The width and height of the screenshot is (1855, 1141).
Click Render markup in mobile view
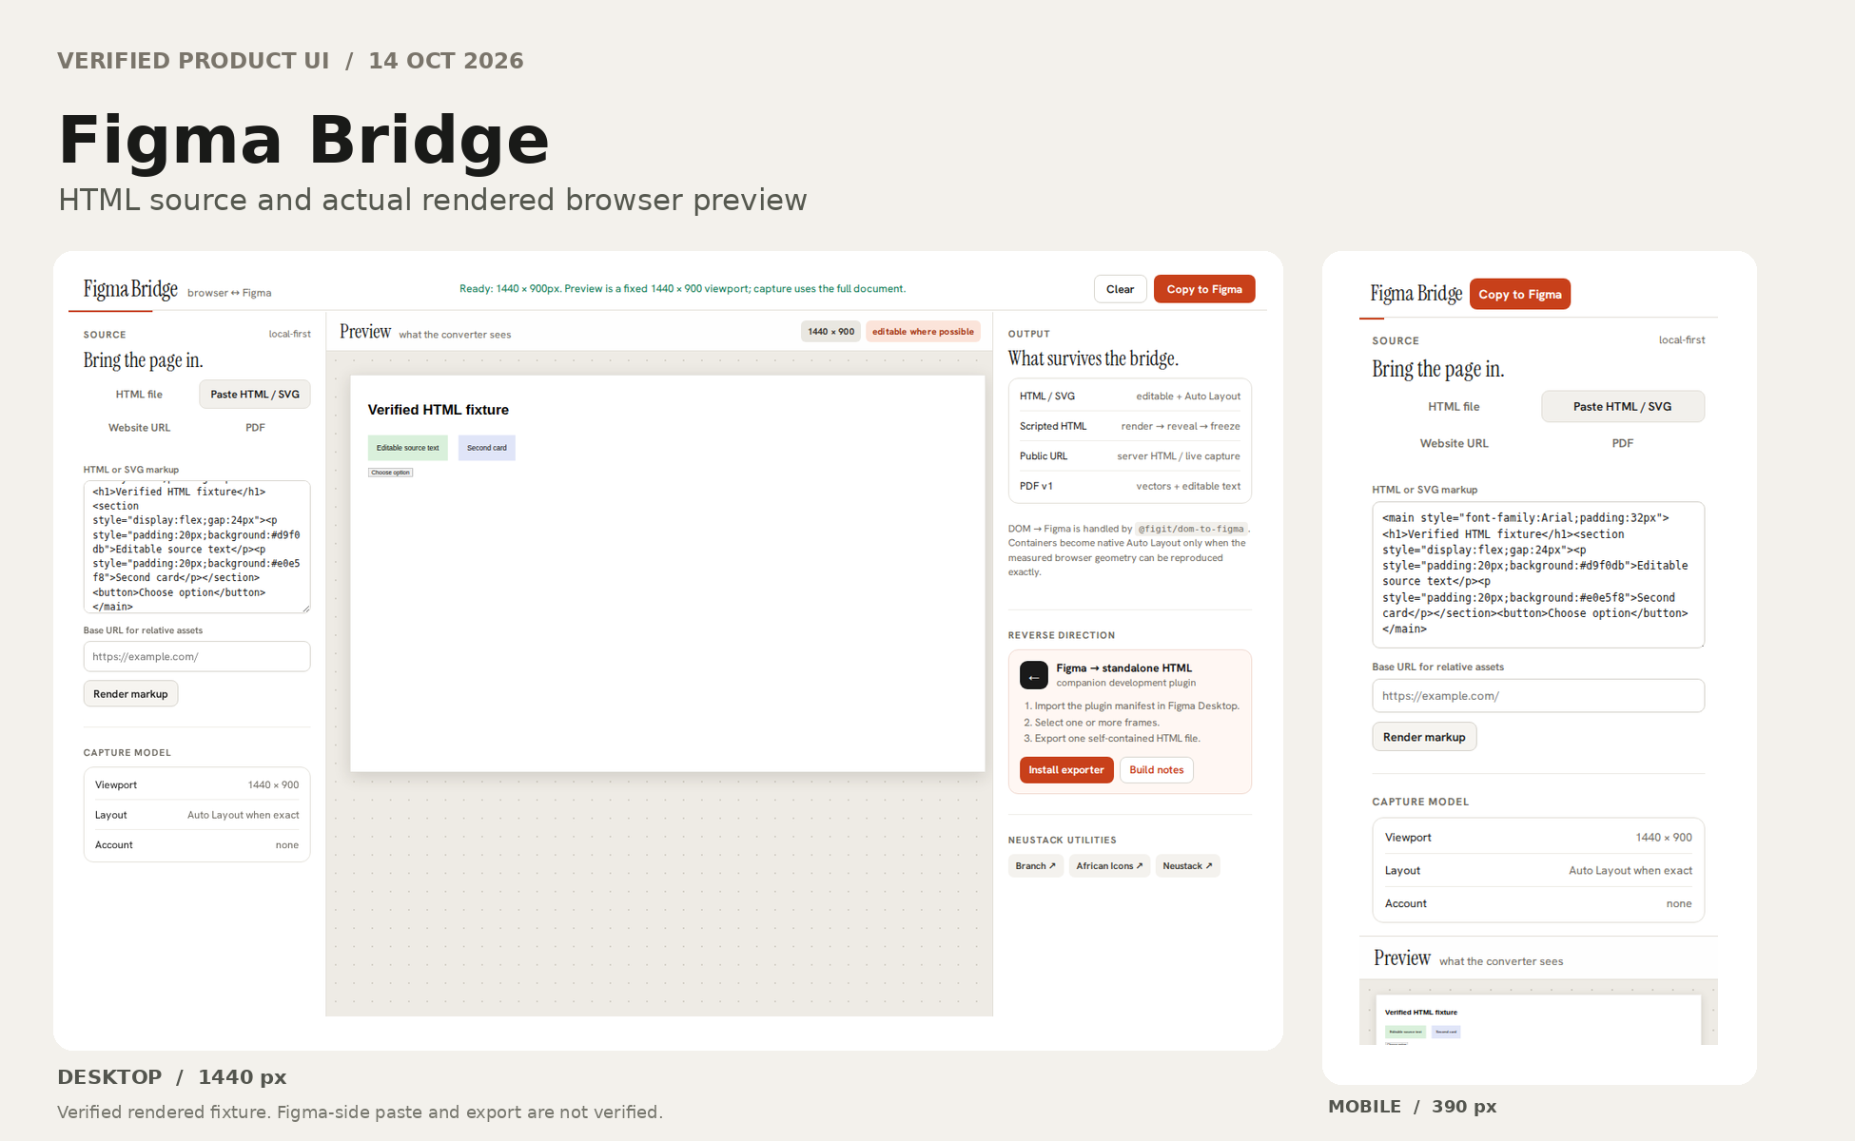(x=1423, y=737)
